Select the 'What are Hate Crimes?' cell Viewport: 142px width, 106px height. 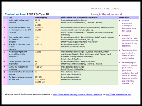(21, 31)
